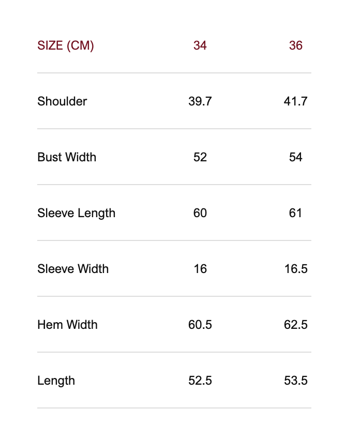Select the hem width value 62.5
This screenshot has height=424, width=361.
click(296, 325)
